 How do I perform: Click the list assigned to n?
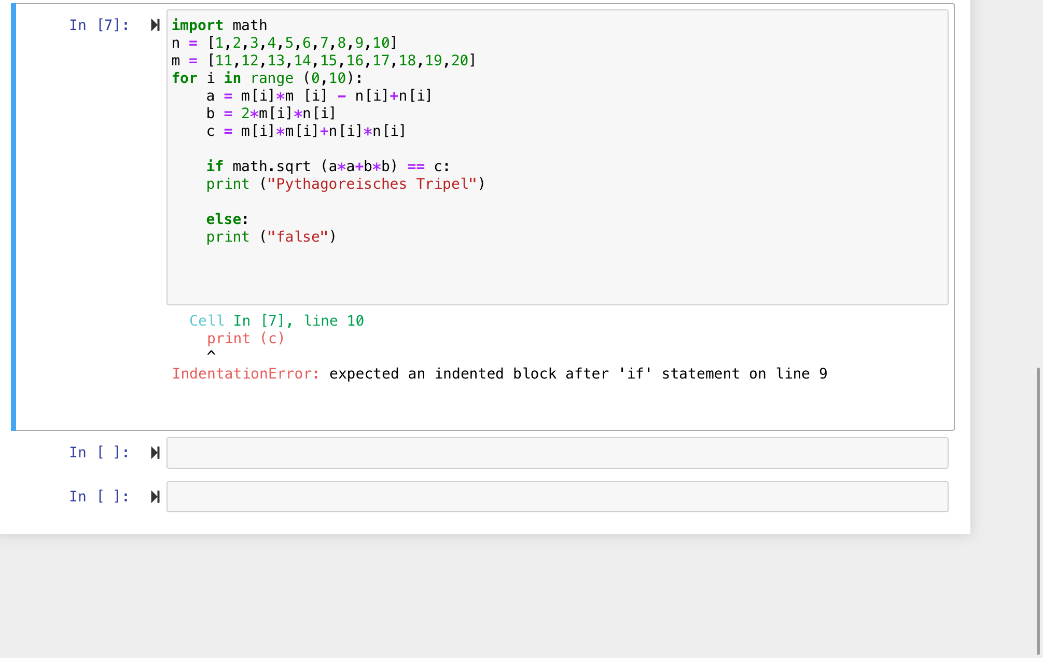coord(302,43)
